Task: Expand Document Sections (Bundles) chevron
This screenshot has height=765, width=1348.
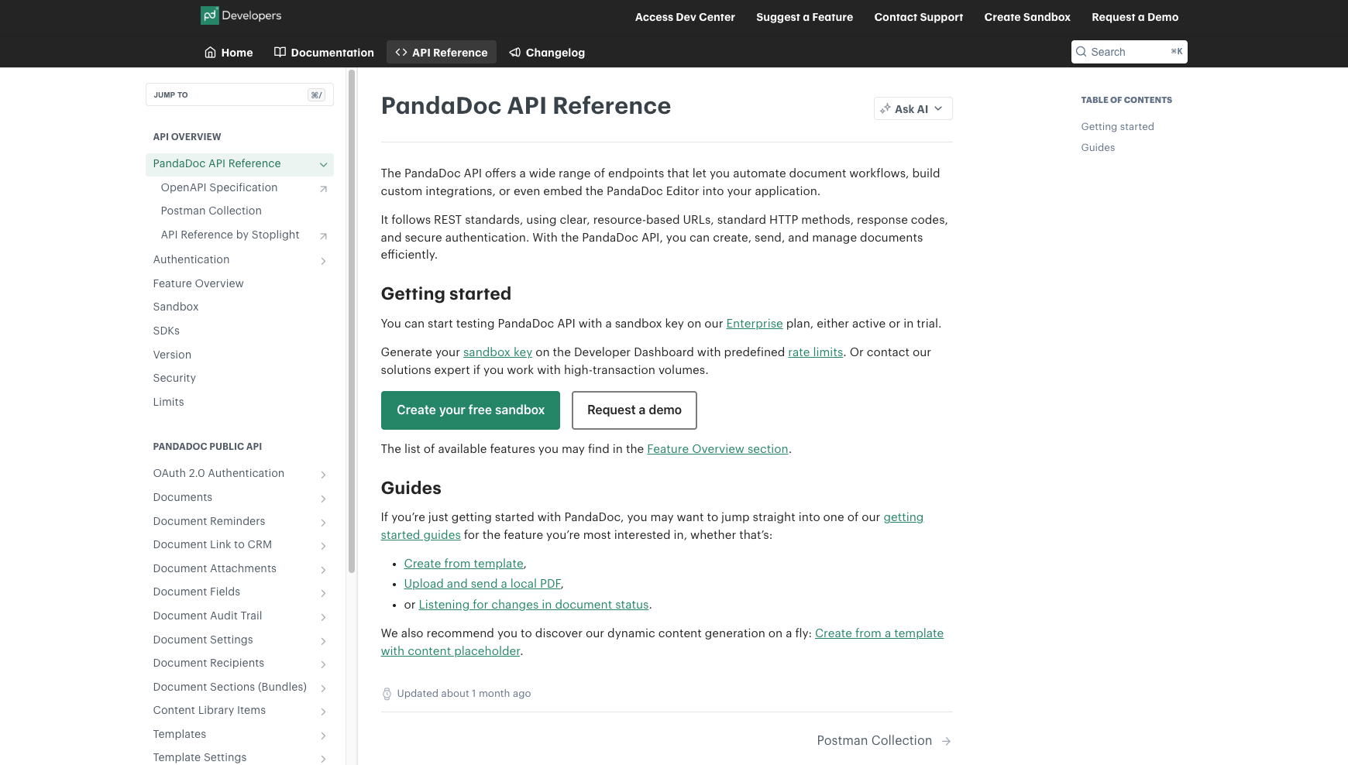Action: [324, 688]
